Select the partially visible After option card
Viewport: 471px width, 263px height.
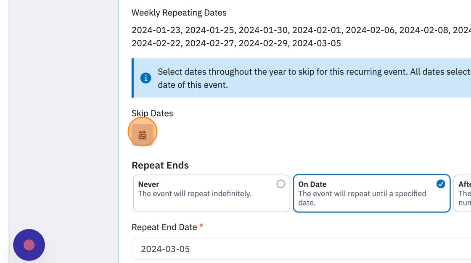tap(462, 193)
